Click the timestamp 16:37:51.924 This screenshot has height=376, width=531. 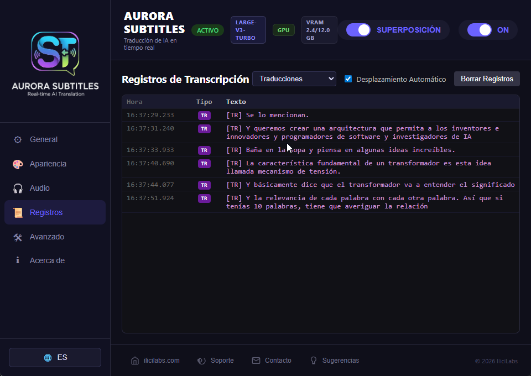(x=150, y=198)
